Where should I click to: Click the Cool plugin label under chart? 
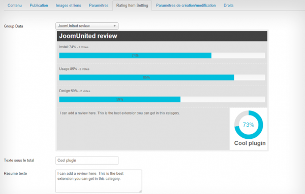tap(250, 143)
